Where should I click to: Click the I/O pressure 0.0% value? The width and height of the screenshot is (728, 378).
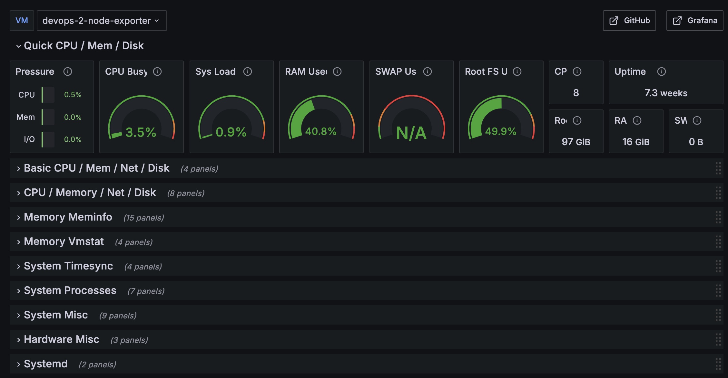(73, 139)
